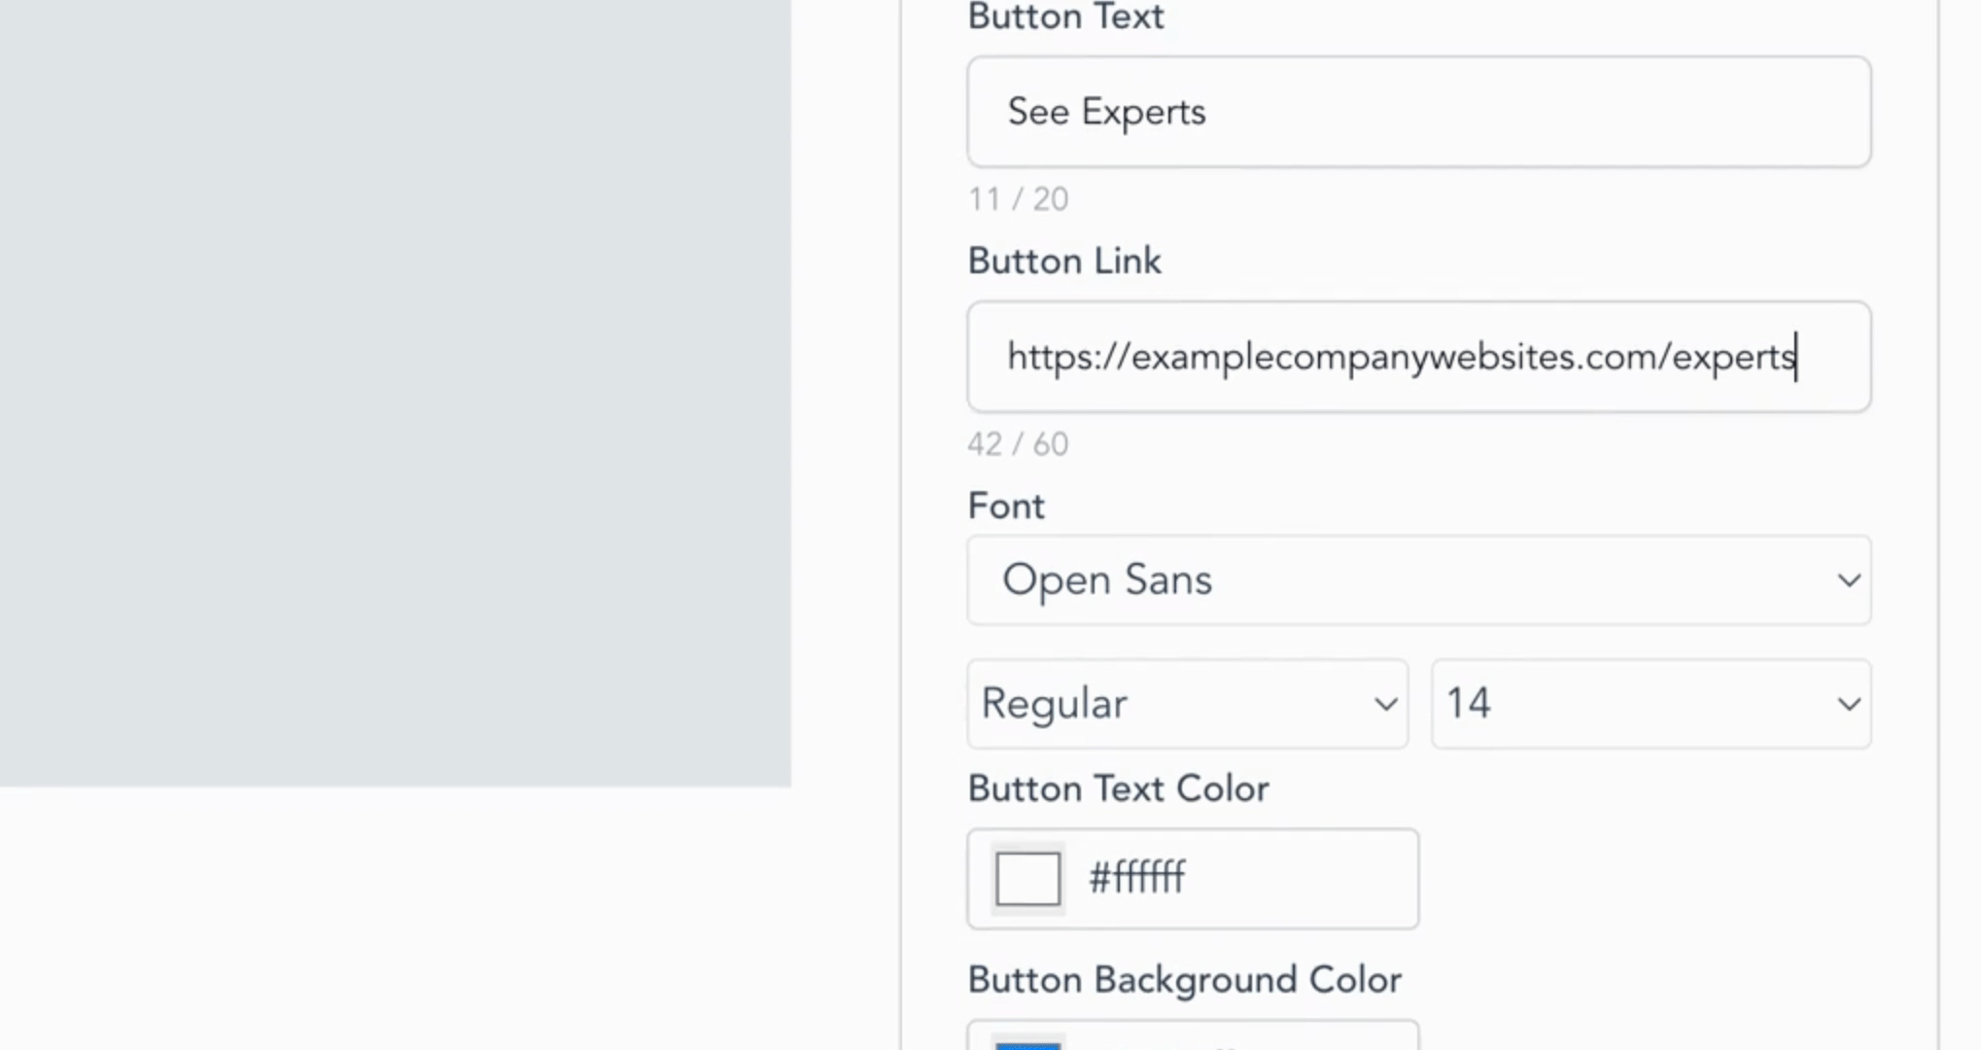Image resolution: width=1981 pixels, height=1050 pixels.
Task: Click the 42 / 60 character counter
Action: pos(1018,444)
